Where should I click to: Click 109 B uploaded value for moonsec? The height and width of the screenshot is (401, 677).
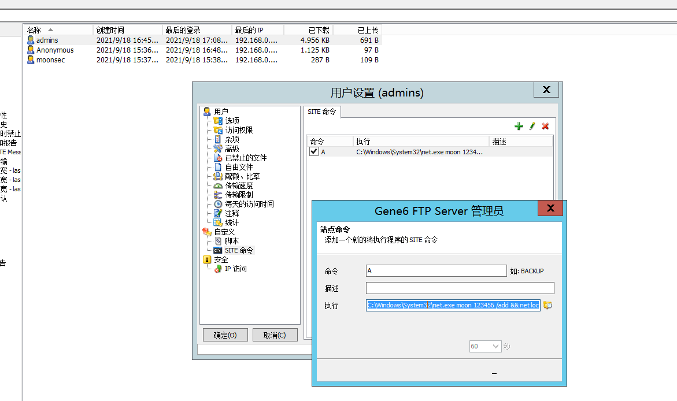pos(369,60)
